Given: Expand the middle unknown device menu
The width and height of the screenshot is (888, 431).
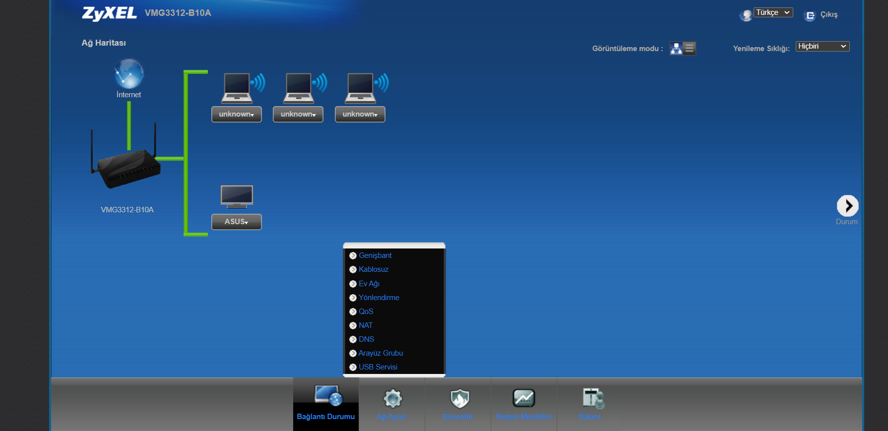Looking at the screenshot, I should coord(298,114).
